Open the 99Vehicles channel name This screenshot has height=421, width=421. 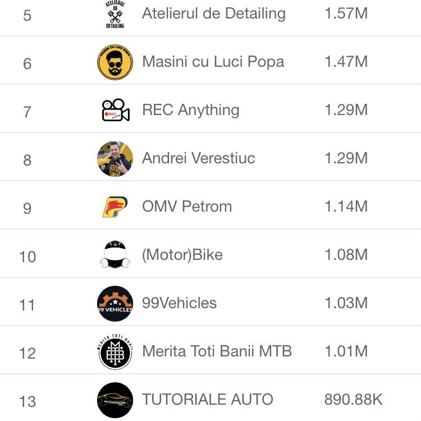(x=180, y=303)
